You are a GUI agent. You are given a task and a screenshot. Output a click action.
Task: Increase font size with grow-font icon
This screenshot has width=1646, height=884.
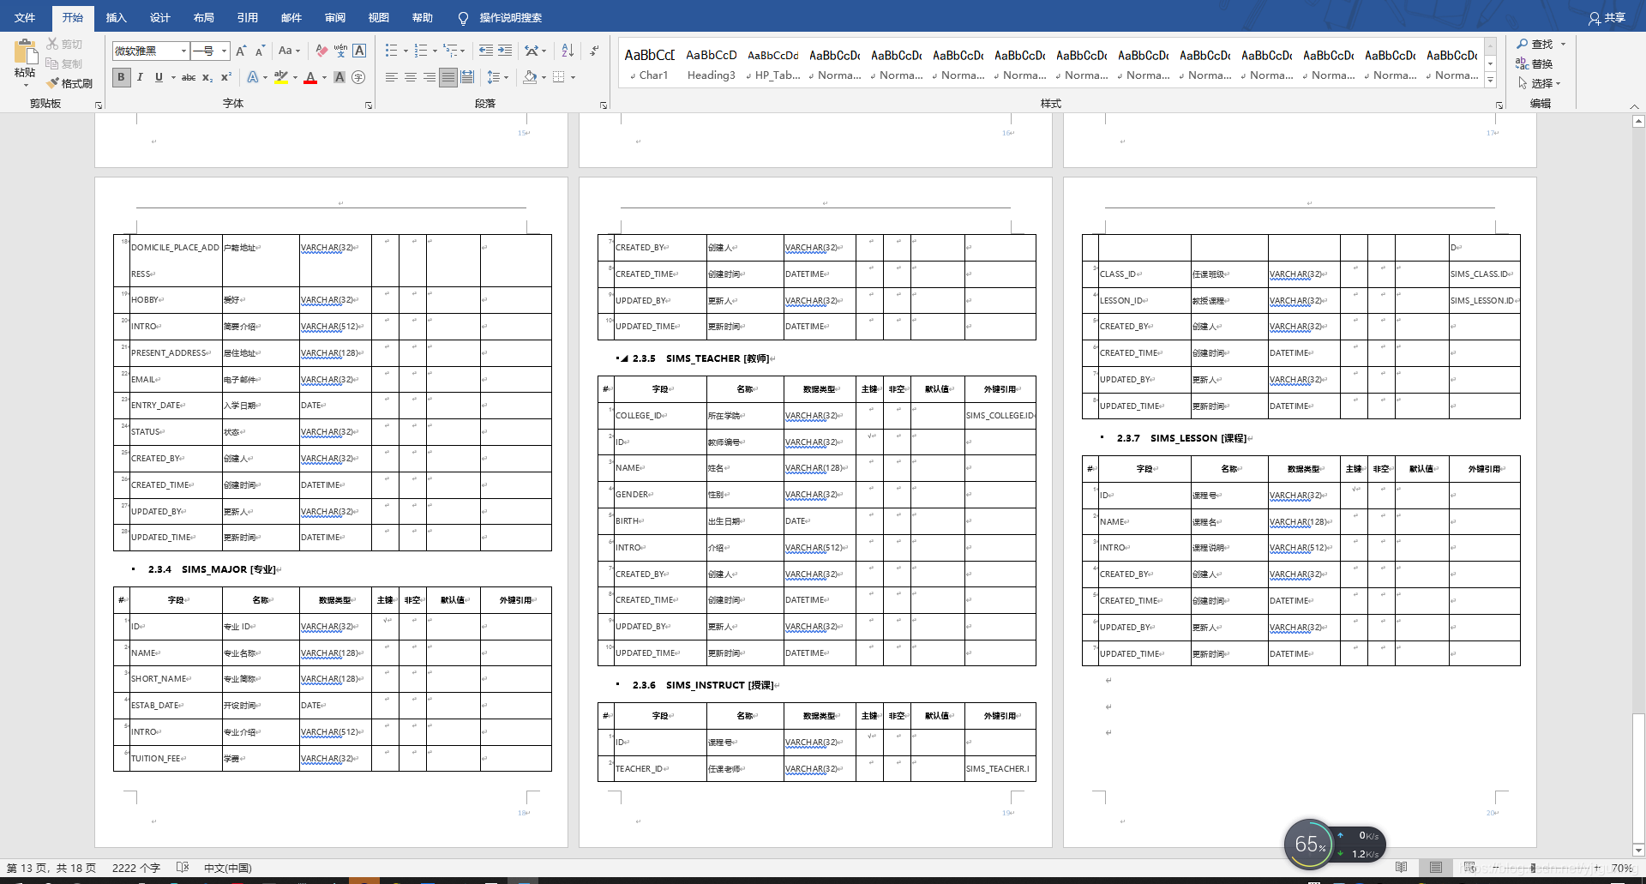point(241,51)
